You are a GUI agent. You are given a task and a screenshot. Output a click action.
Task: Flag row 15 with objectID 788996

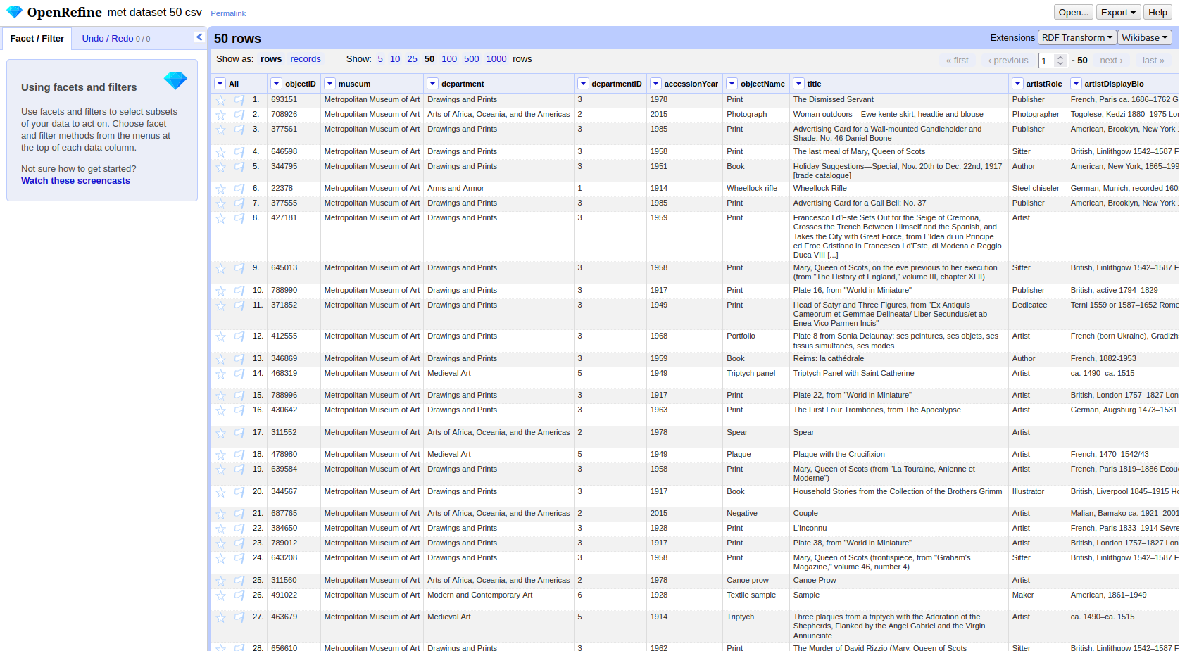[x=239, y=396]
